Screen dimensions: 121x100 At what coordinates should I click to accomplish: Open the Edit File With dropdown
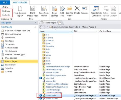click(69, 11)
